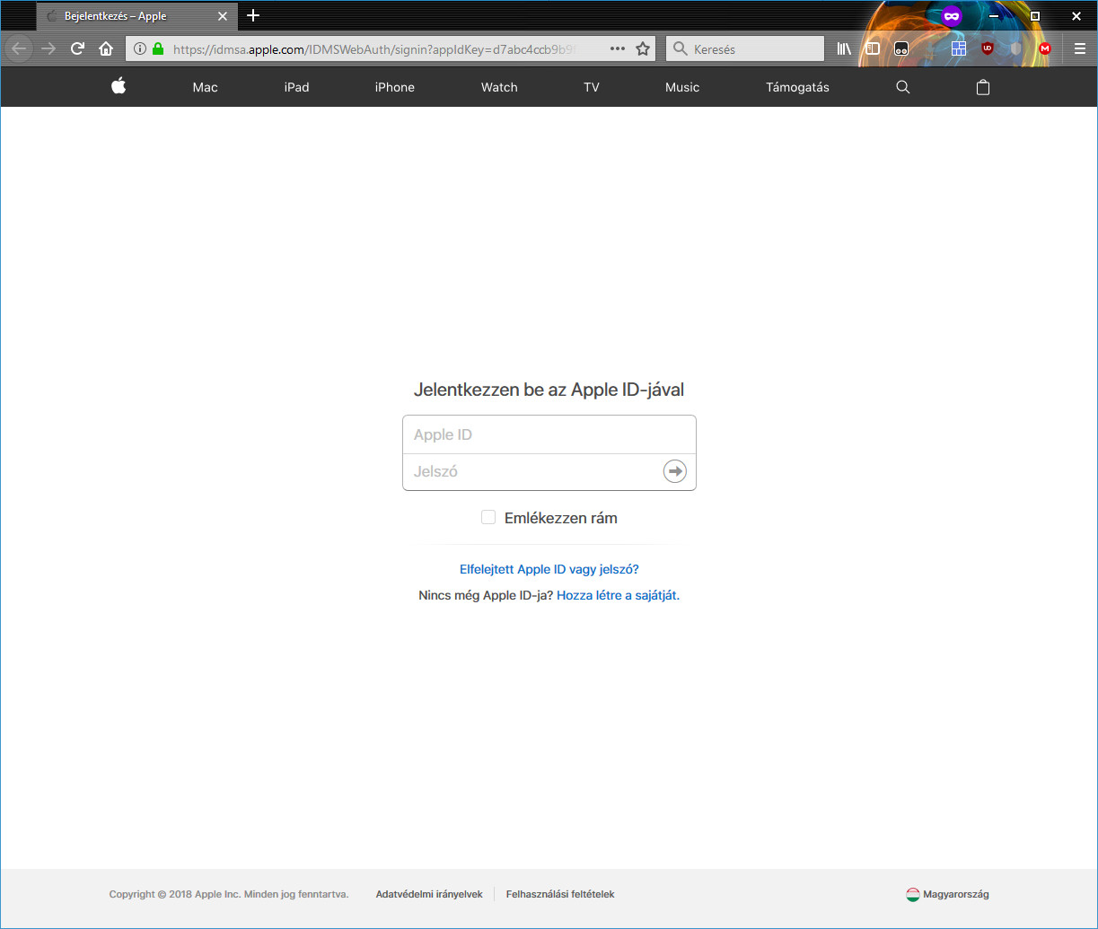
Task: Close the Firefox window
Action: click(1076, 15)
